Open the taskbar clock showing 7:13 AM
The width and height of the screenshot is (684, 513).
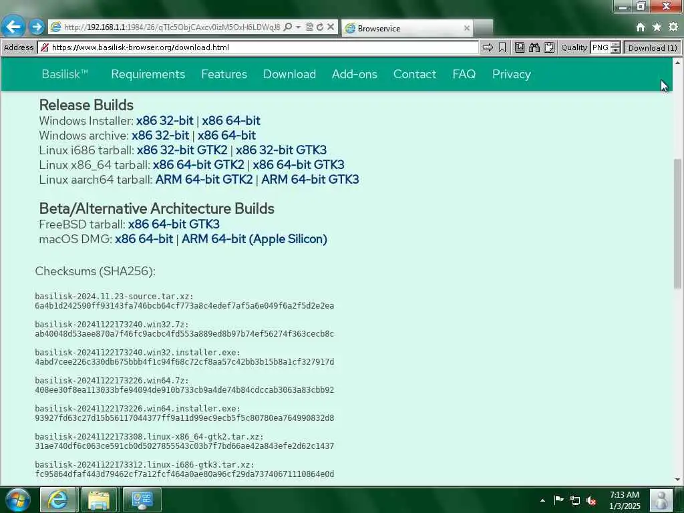625,500
